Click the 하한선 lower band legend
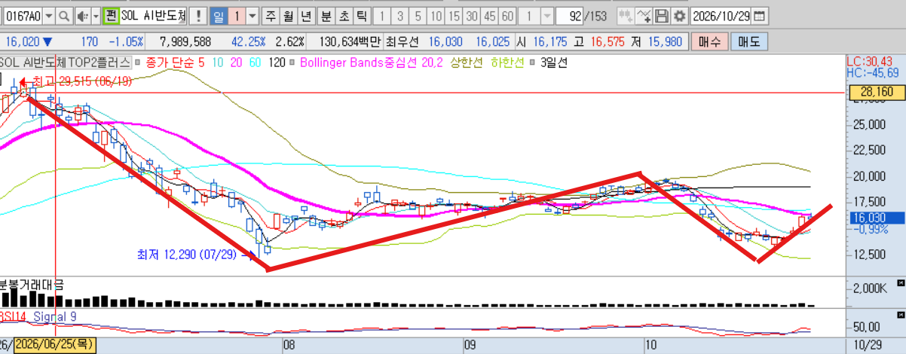Screen dimensions: 906x354 coord(508,62)
